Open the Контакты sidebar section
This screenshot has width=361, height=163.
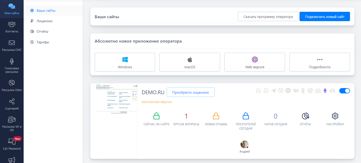(12, 27)
